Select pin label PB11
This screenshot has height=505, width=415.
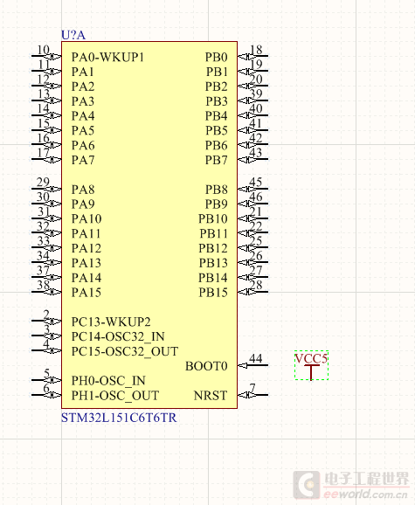[214, 233]
